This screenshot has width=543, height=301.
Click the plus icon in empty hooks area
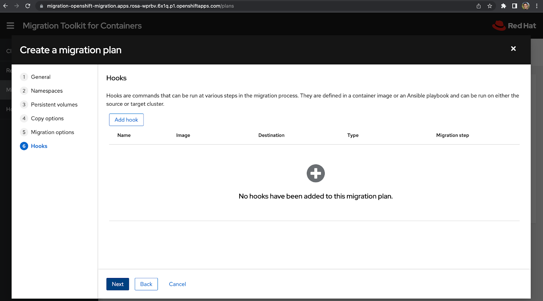pyautogui.click(x=316, y=174)
